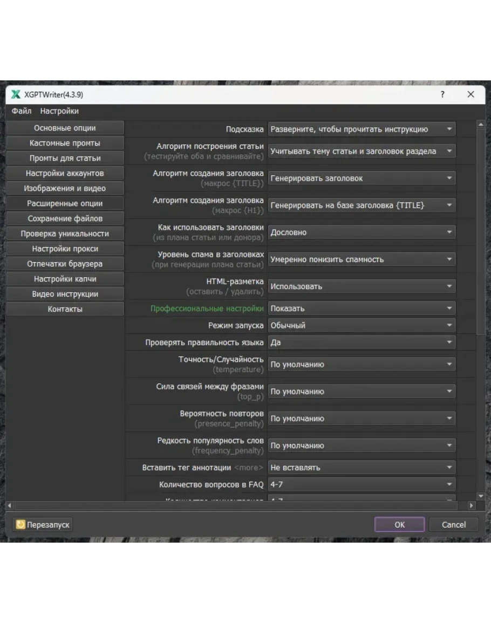Click the Точность/Случайность label
The image size is (491, 623).
pos(221,359)
